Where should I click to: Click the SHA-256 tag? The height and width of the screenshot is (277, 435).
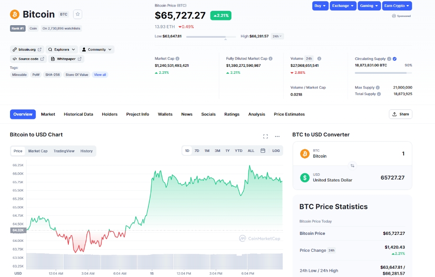(53, 75)
